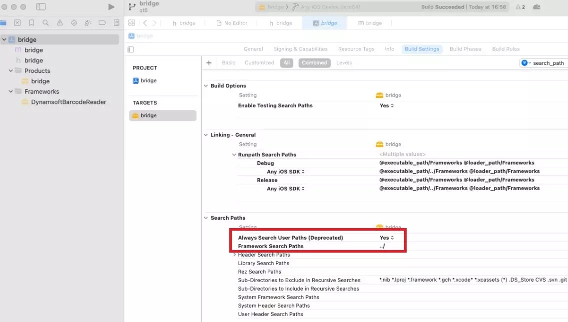Select the Combined settings toggle

click(314, 62)
